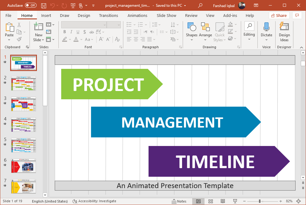306x205 pixels.
Task: Select the Format Painter icon
Action: (x=18, y=39)
